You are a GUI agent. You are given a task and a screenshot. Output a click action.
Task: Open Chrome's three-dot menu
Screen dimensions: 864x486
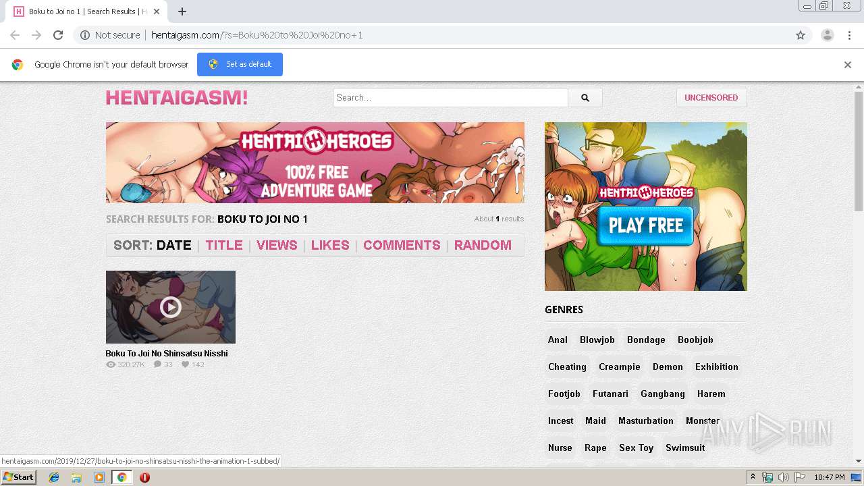click(849, 35)
